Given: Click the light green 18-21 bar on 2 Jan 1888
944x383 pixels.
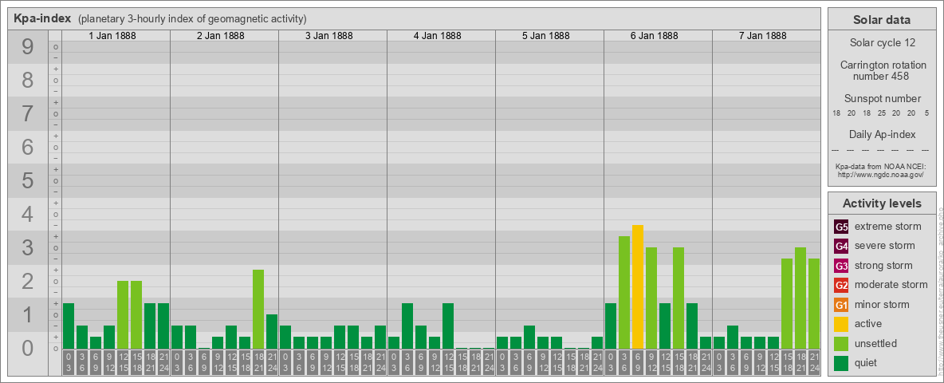Looking at the screenshot, I should 258,309.
